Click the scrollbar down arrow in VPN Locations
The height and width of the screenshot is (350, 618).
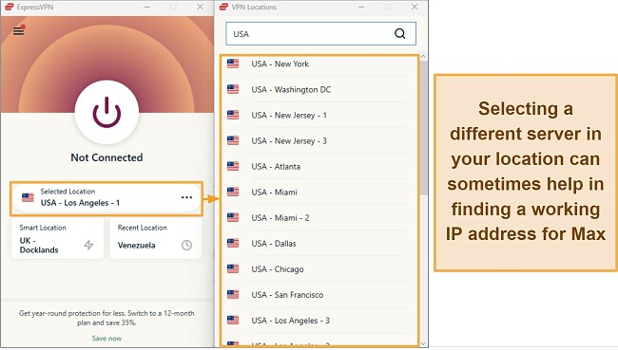423,343
